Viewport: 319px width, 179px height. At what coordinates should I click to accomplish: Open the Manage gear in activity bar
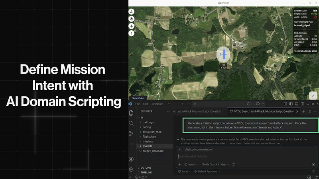(131, 169)
